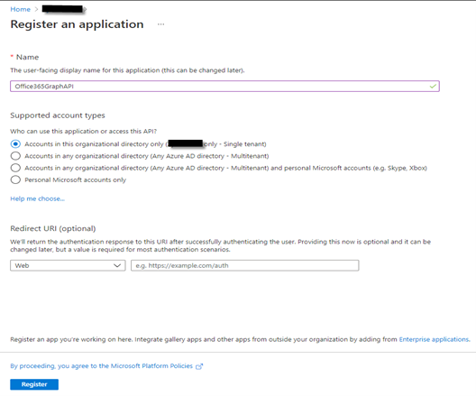
Task: Go to Home in the breadcrumb
Action: tap(21, 9)
